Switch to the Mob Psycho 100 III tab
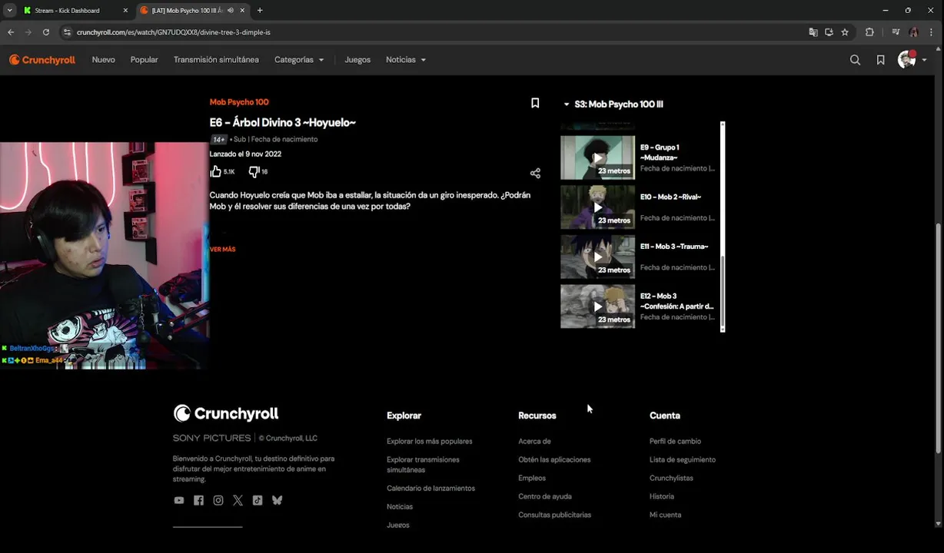Viewport: 944px width, 553px height. coord(194,11)
